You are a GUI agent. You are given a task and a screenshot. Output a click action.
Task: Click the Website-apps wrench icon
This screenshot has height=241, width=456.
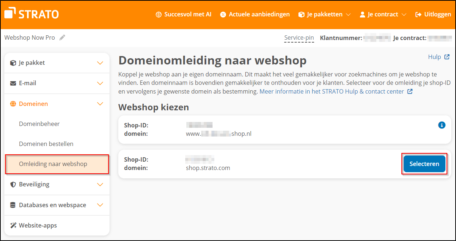[x=12, y=225]
